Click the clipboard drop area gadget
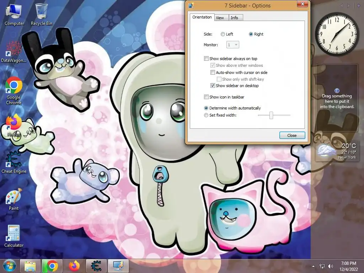 (x=337, y=97)
